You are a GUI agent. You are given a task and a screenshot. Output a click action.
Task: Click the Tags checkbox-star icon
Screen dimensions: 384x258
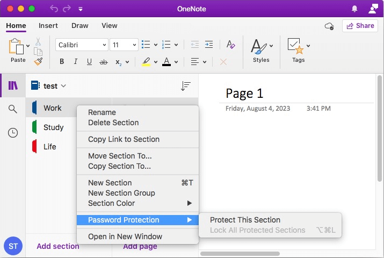coord(295,46)
